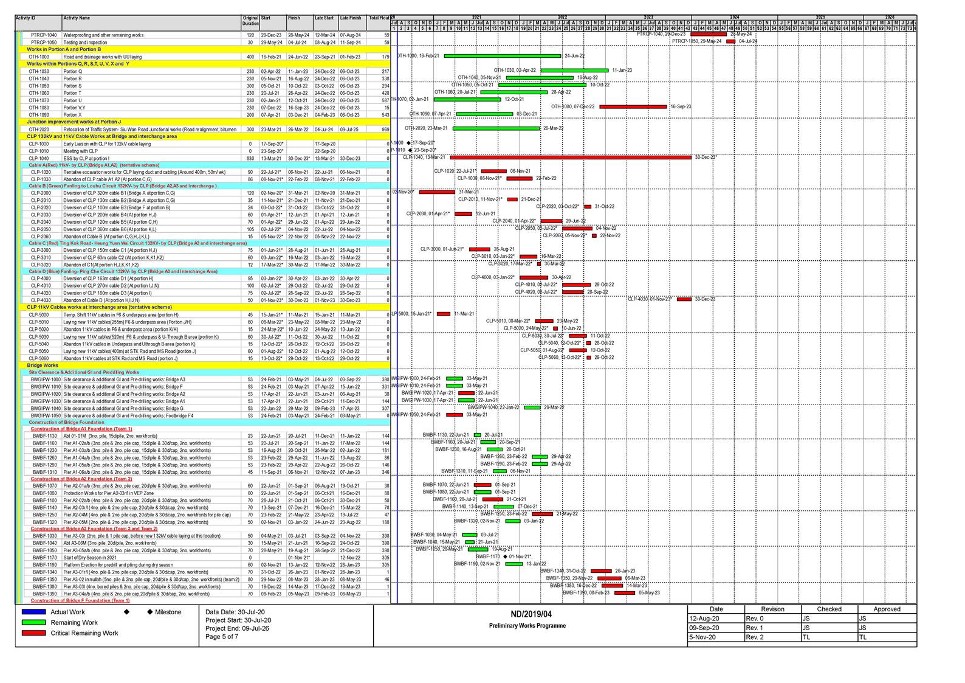Click the 'Project Start: 30-Jul-20' footer text
This screenshot has width=965, height=683.
coord(238,620)
